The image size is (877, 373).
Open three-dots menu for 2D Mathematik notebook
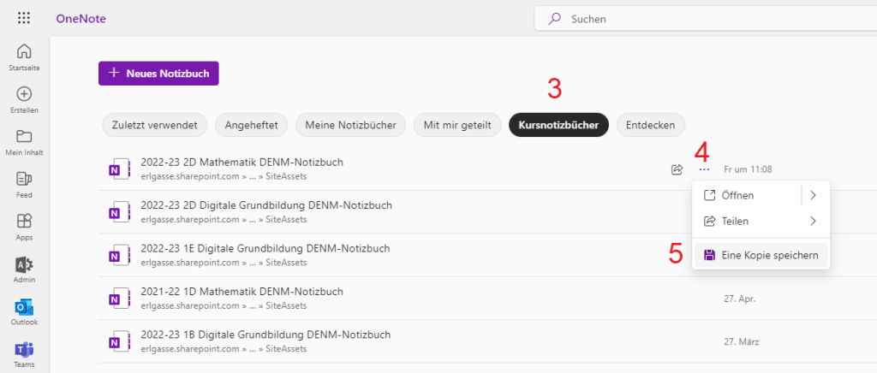point(704,169)
